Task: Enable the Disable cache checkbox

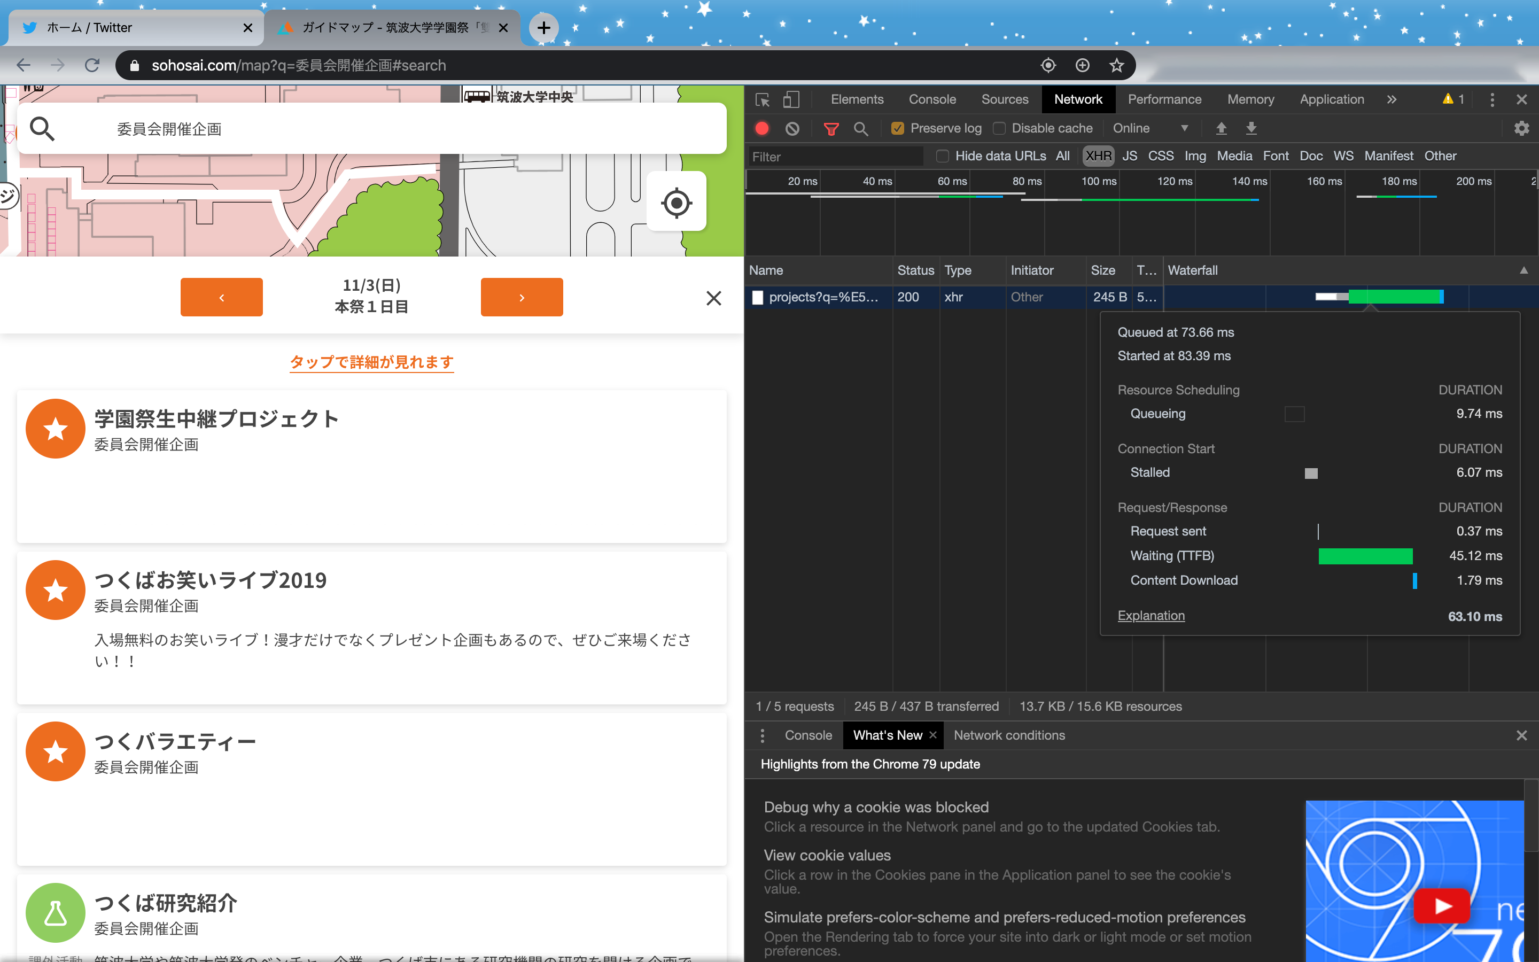Action: pos(999,128)
